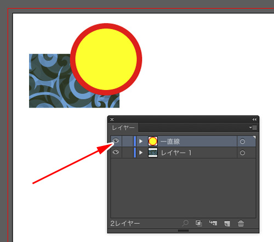Click the yellow circle on the canvas

point(106,59)
